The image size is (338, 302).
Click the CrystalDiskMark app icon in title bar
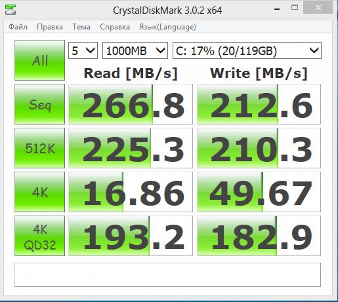(11, 10)
